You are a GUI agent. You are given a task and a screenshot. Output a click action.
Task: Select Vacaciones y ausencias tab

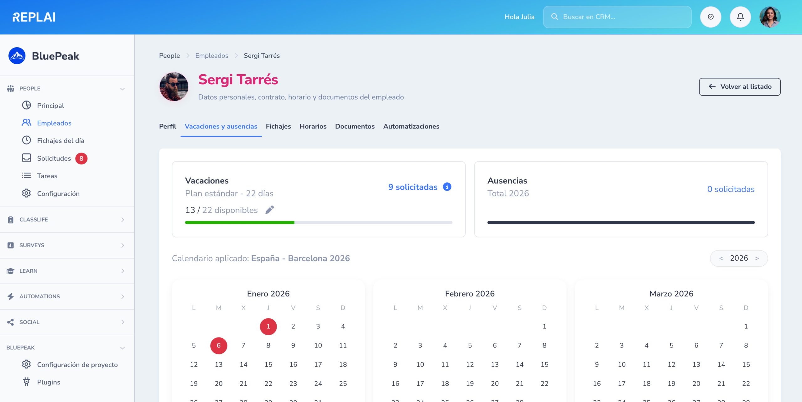(221, 126)
